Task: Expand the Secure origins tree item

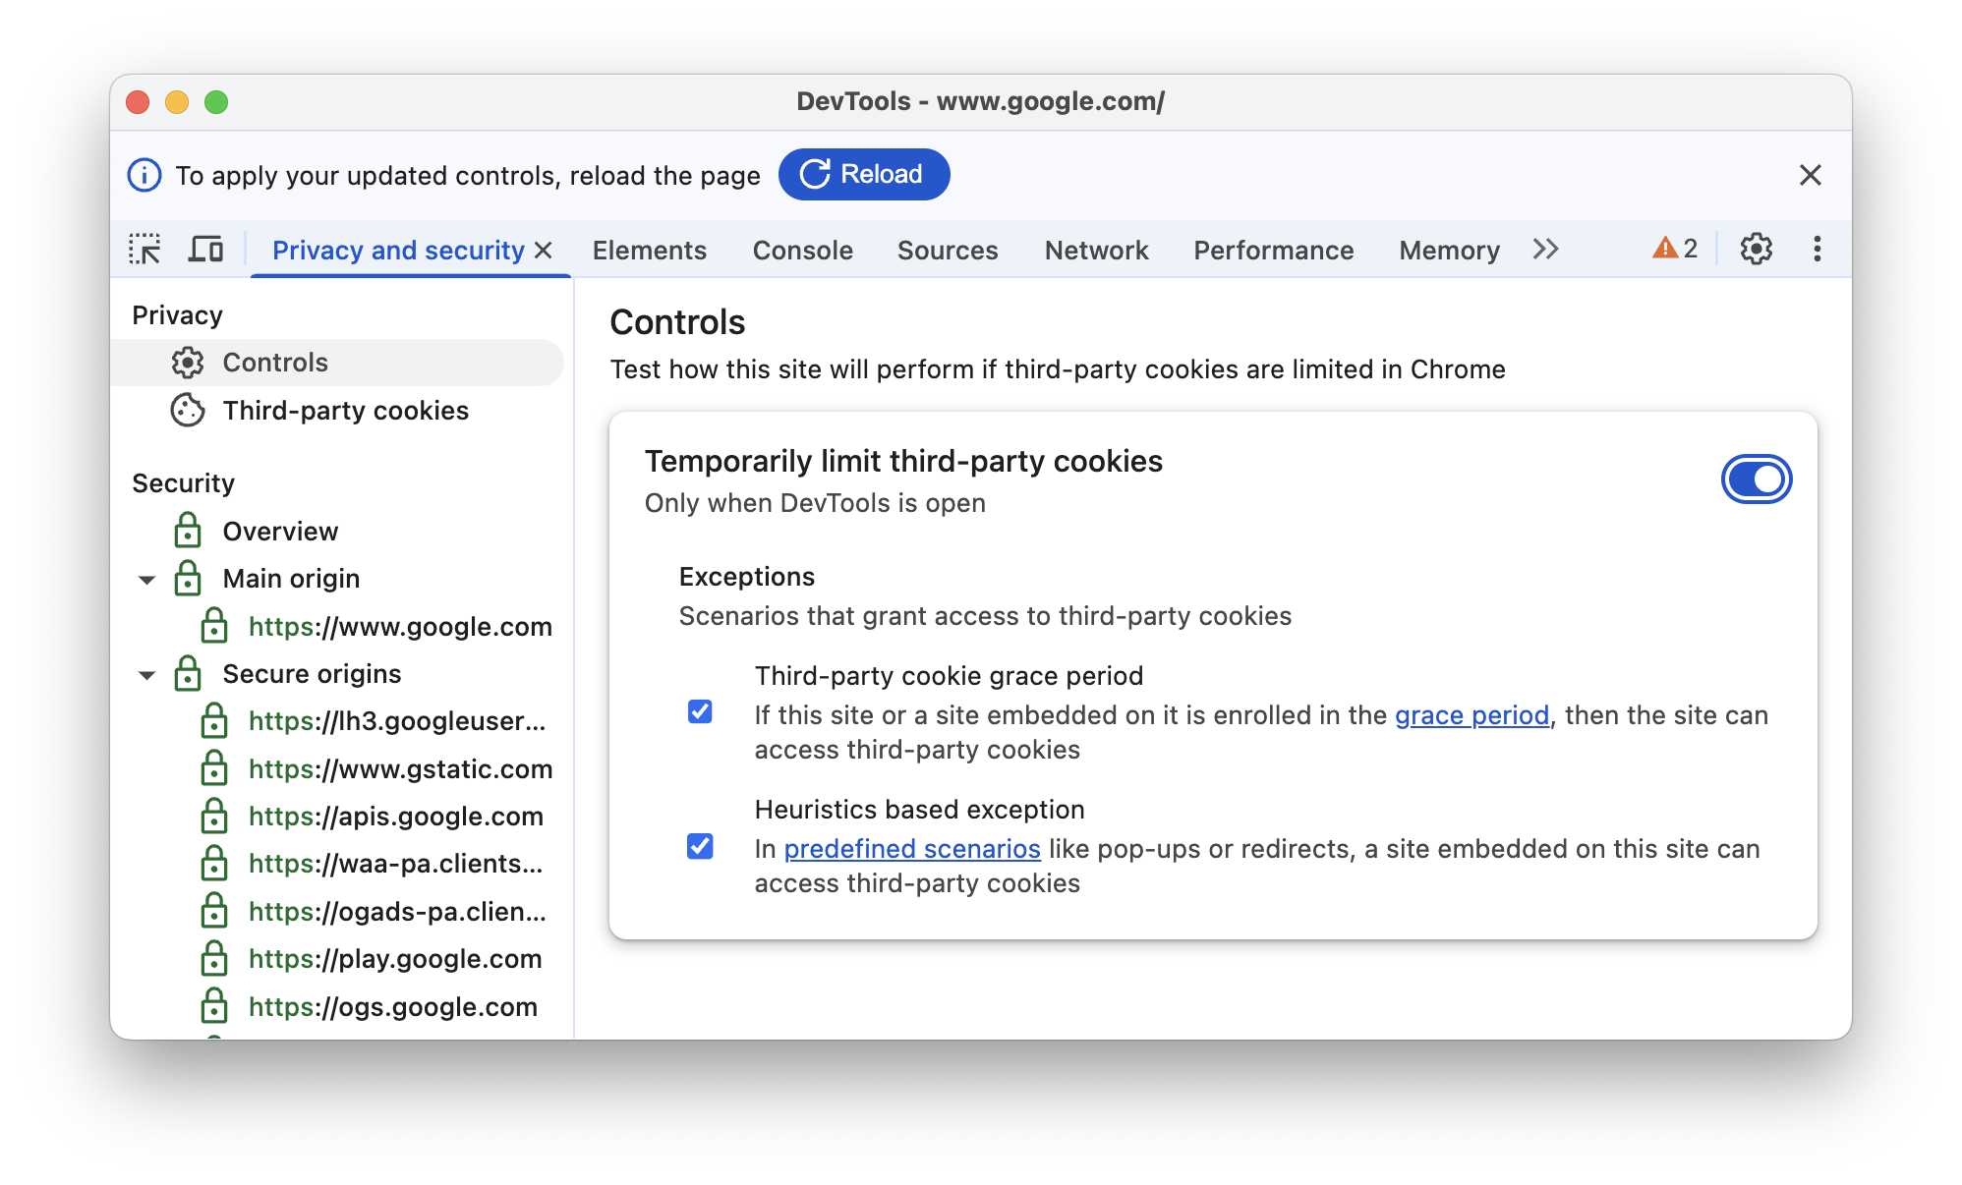Action: (x=151, y=672)
